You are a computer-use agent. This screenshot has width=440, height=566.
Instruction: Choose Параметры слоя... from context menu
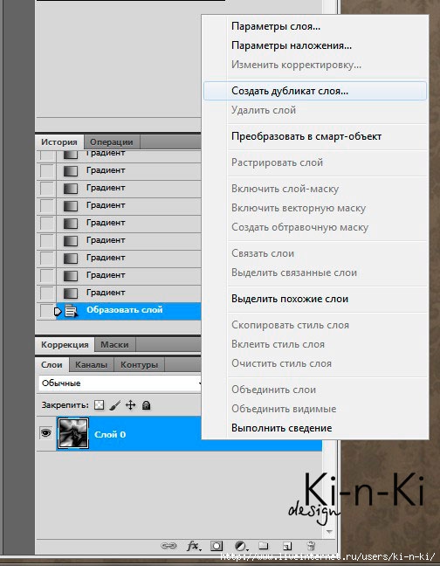point(315,26)
